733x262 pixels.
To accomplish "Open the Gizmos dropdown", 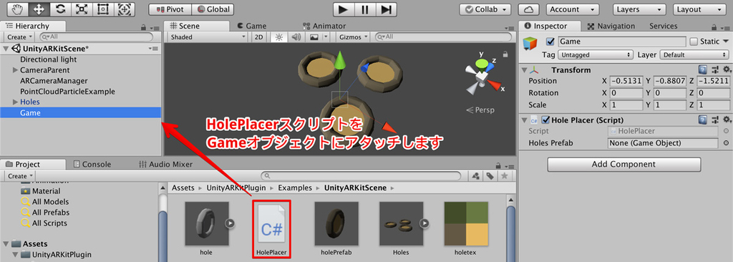I will [x=354, y=37].
